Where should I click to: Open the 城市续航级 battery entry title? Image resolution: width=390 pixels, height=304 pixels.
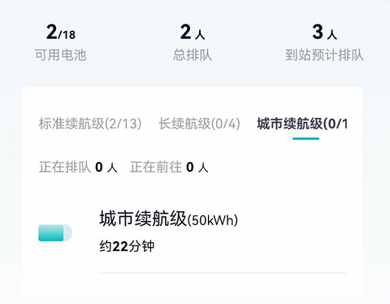pyautogui.click(x=143, y=219)
